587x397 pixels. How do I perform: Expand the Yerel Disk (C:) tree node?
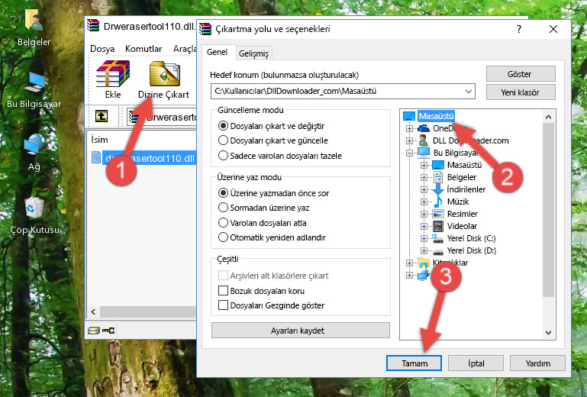click(x=424, y=238)
